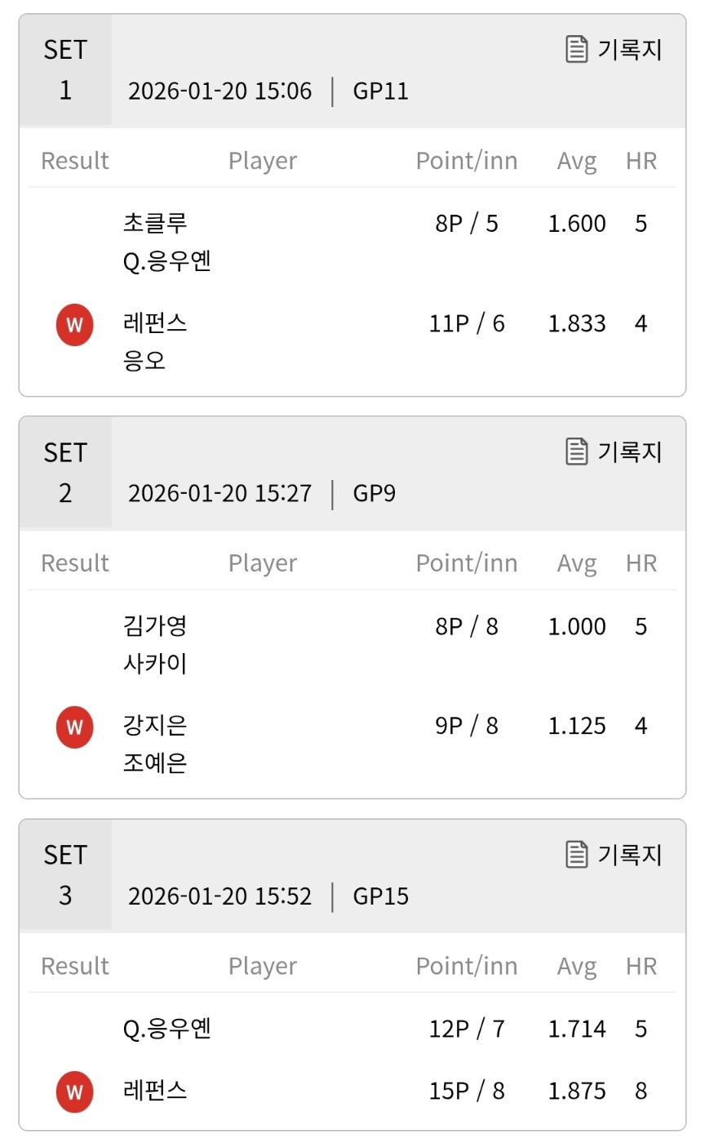
Task: Open the SET 2 기록지 document icon
Action: point(577,451)
